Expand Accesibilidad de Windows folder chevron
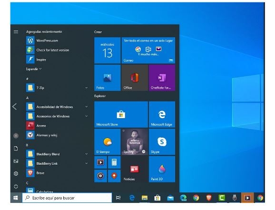The width and height of the screenshot is (275, 210). pos(86,107)
